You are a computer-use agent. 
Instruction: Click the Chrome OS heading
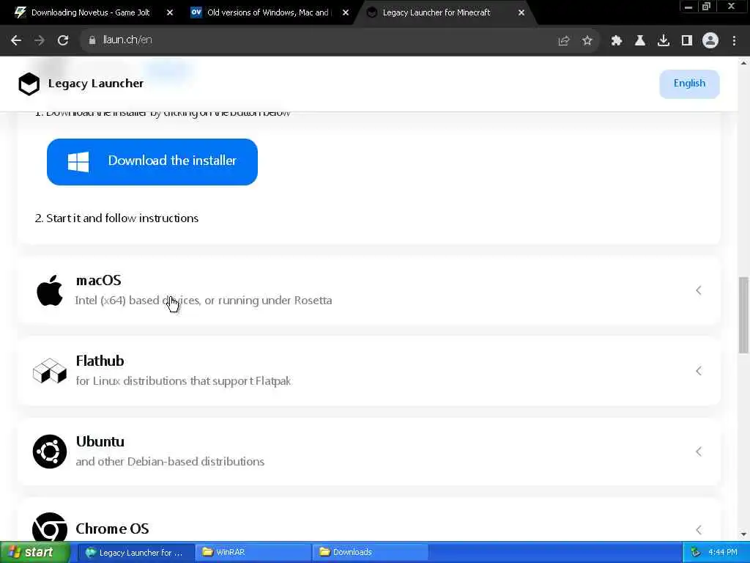pyautogui.click(x=112, y=529)
